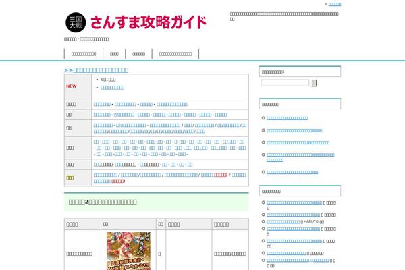Screen dimensions: 405x270
Task: Open the large heading link starting with >>
Action: click(96, 70)
